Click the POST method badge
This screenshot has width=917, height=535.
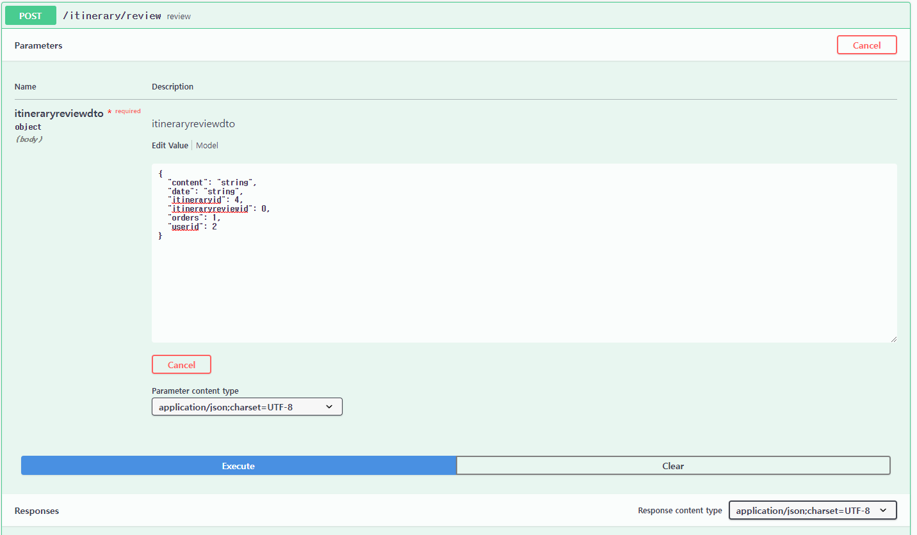pos(30,15)
